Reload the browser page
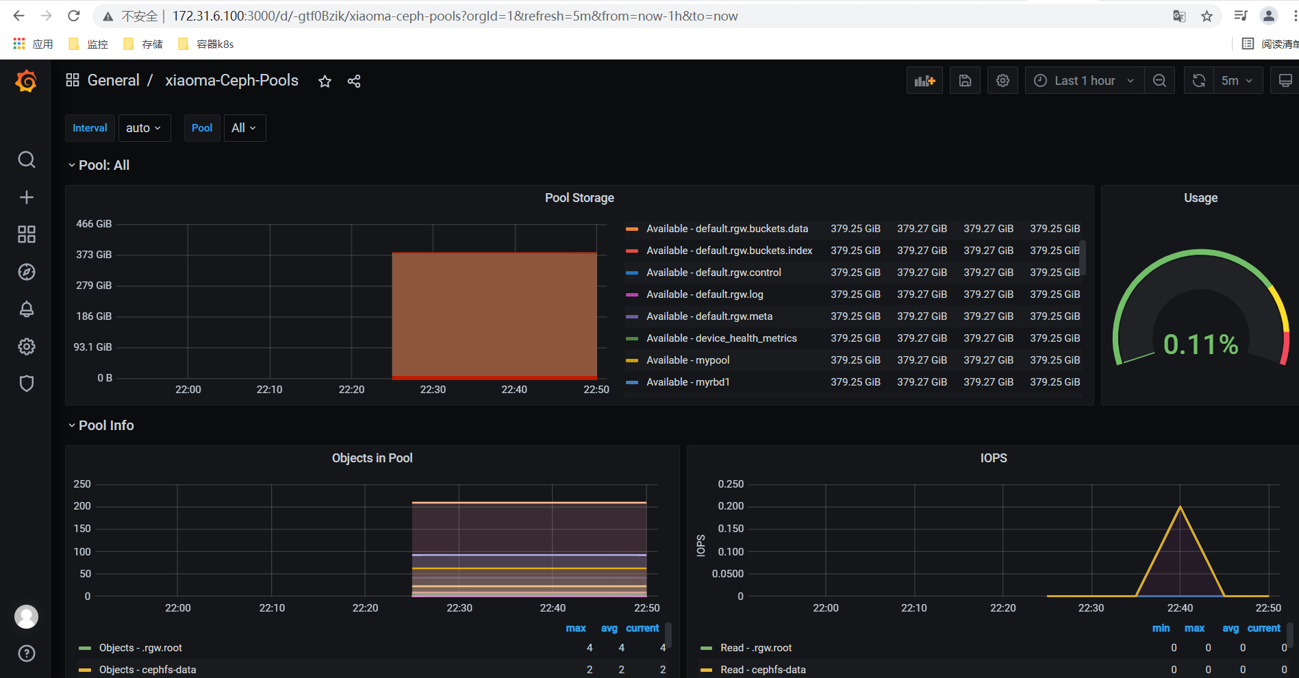This screenshot has height=678, width=1299. 74,16
